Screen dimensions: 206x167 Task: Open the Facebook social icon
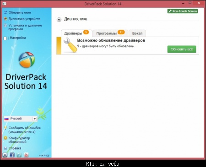pyautogui.click(x=12, y=155)
